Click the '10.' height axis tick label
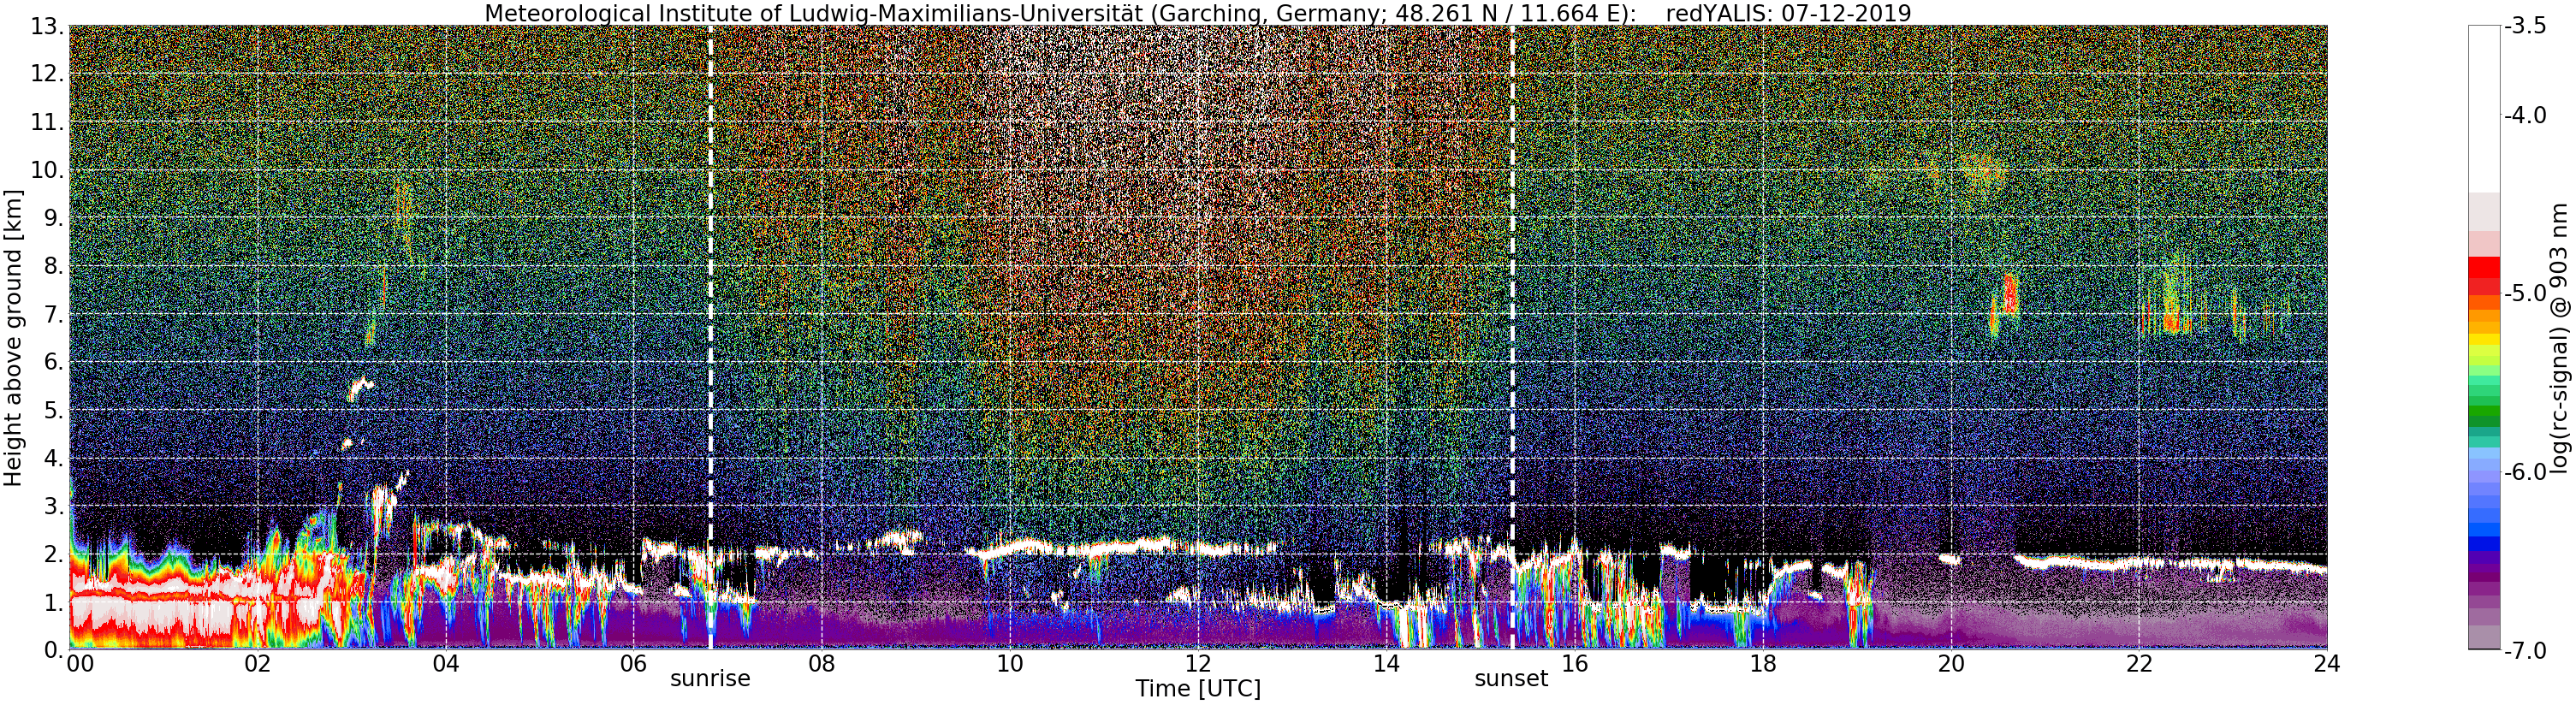 coord(48,170)
